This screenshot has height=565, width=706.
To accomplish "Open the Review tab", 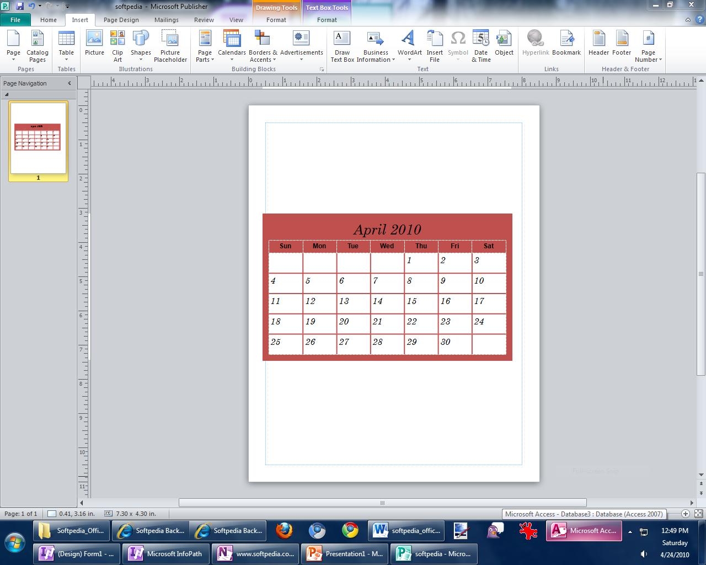I will [x=204, y=20].
